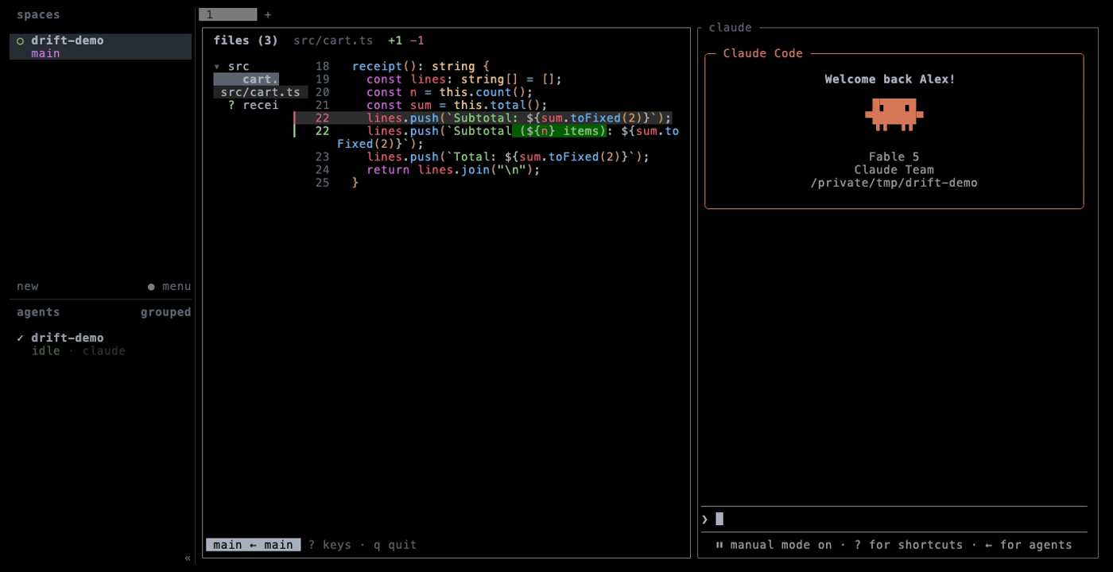Click line 23 Total push statement
This screenshot has width=1113, height=572.
click(507, 157)
